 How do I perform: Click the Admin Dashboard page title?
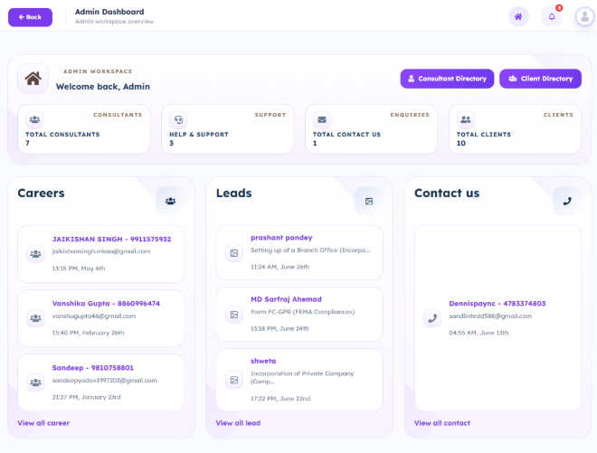pos(109,12)
